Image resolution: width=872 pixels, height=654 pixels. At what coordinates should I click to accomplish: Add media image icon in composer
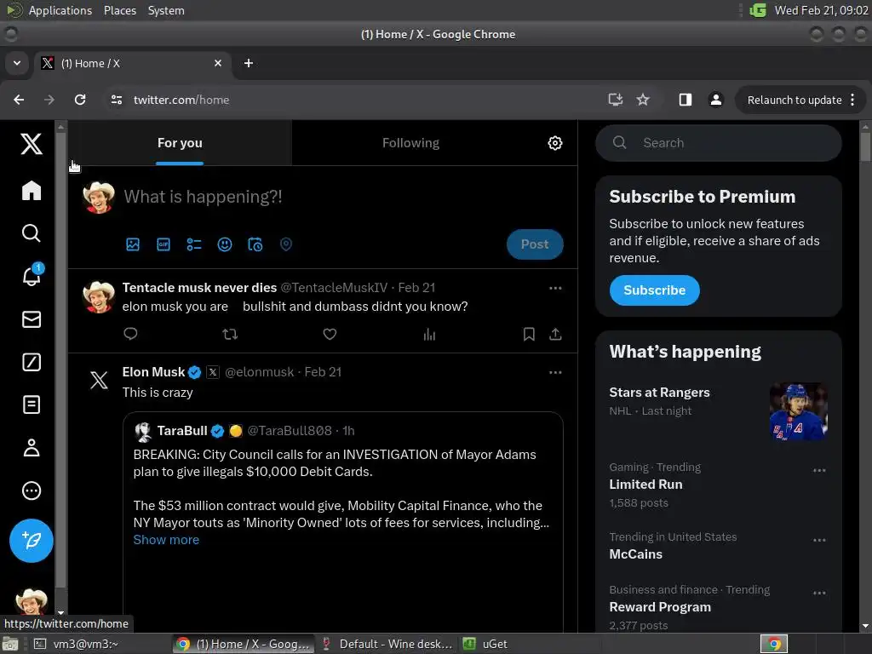click(133, 244)
